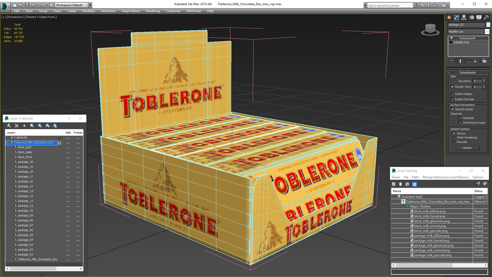Viewport: 492px width, 277px height.
Task: Enable Explicit Normals checkbox
Action: pyautogui.click(x=452, y=99)
